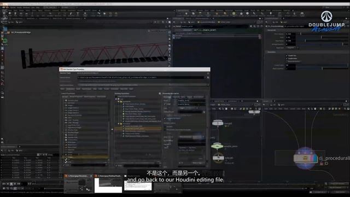The height and width of the screenshot is (197, 350).
Task: Open the Save tab in the dialog
Action: 131,89
